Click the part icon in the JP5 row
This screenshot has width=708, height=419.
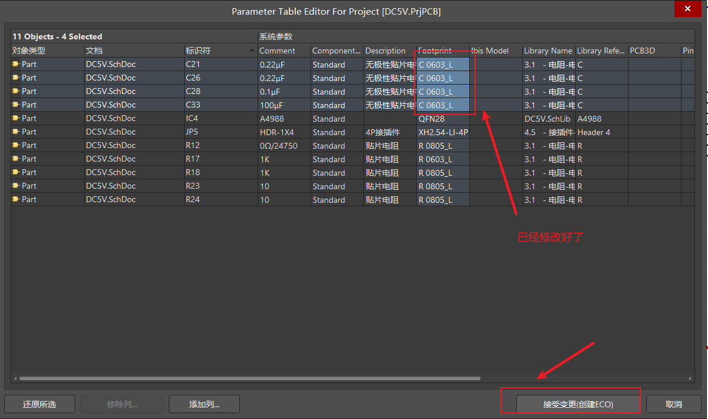pyautogui.click(x=16, y=132)
